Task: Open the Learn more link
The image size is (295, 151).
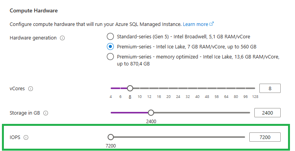Action: tap(196, 24)
